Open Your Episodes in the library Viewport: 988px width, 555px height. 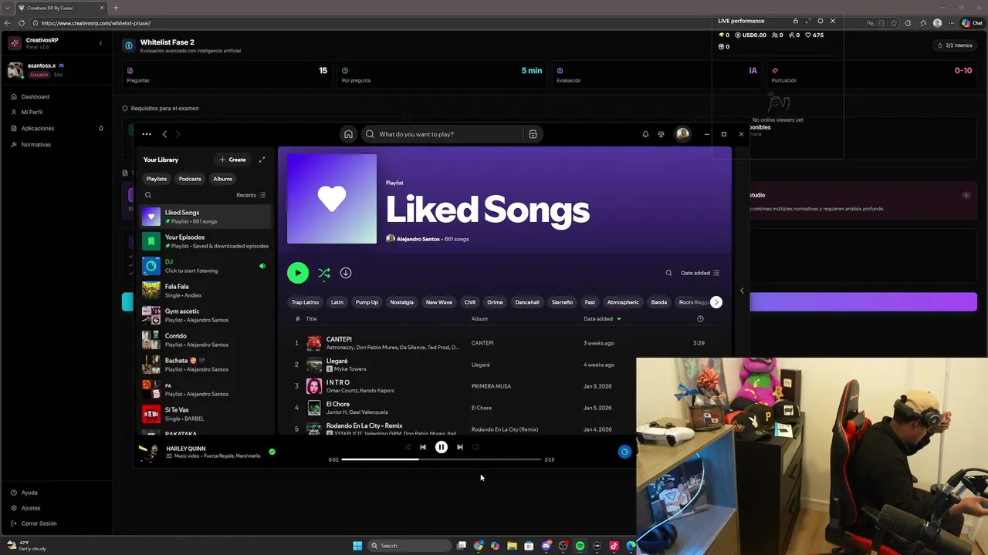pos(205,241)
